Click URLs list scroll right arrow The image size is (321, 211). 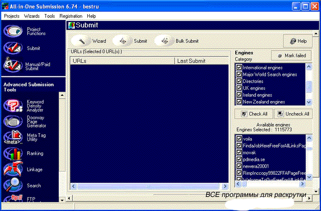(225, 186)
